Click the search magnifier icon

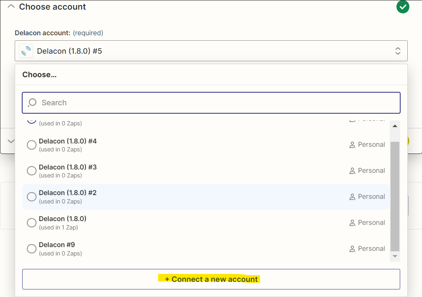pos(32,103)
